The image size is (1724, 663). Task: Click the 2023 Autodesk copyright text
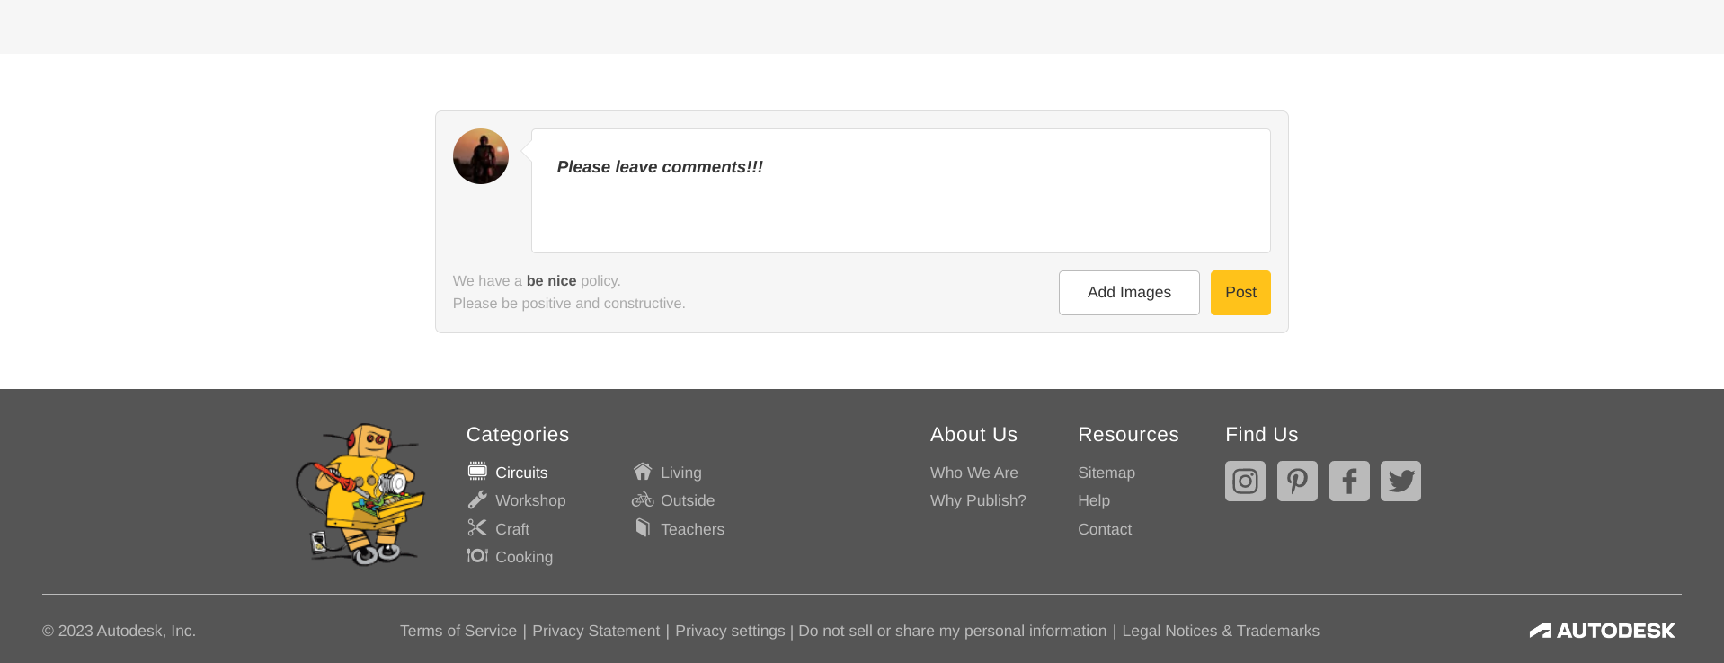[x=119, y=631]
